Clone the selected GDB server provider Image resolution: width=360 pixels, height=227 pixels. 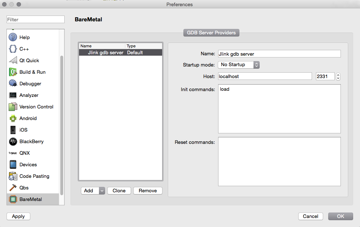119,191
